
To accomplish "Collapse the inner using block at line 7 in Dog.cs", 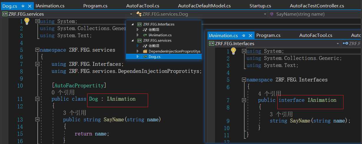I will [37, 64].
